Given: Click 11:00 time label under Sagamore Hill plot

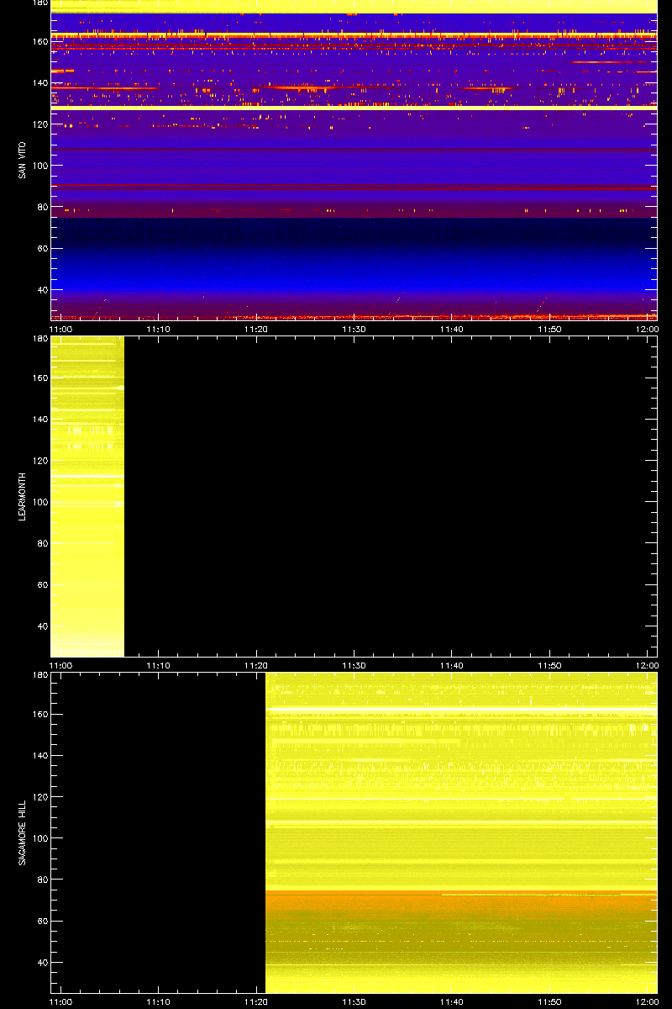Looking at the screenshot, I should (60, 1001).
